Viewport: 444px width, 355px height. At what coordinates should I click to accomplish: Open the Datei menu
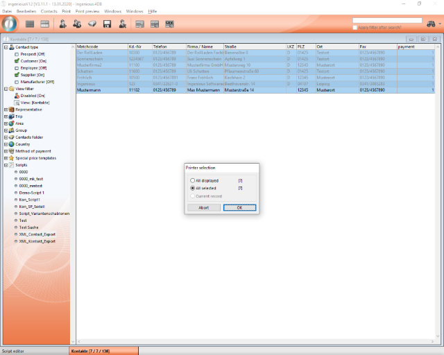(7, 11)
